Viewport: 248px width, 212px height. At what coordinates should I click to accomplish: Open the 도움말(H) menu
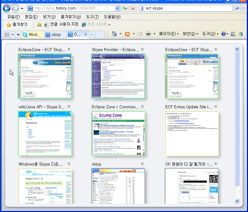[x=112, y=17]
